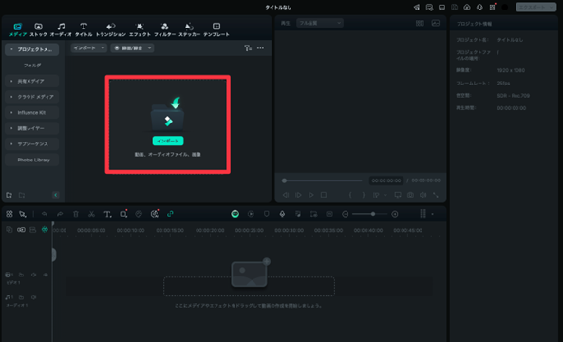Select the タイトル tab
This screenshot has width=563, height=342.
click(x=84, y=29)
